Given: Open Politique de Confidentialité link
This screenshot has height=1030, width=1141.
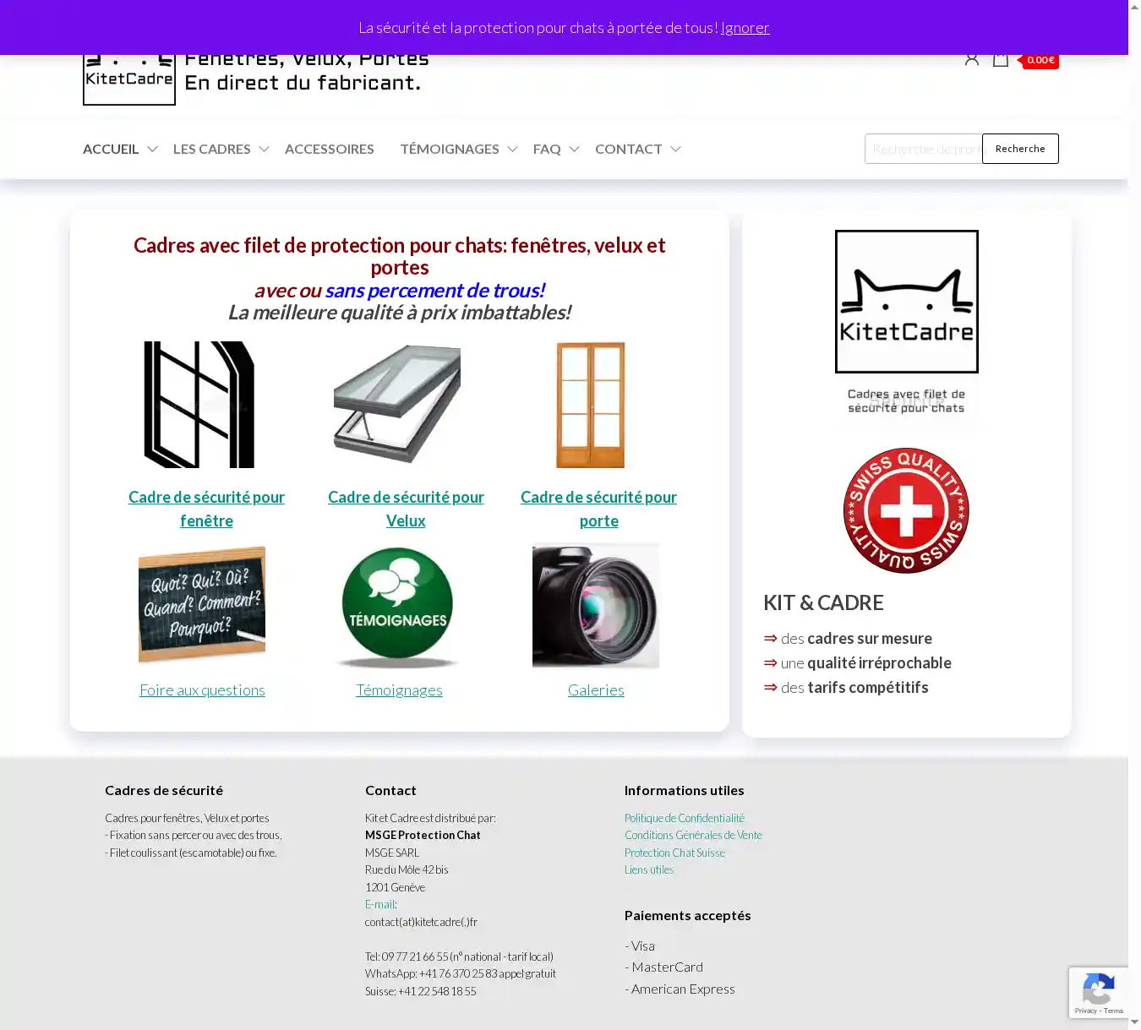Looking at the screenshot, I should [x=684, y=818].
